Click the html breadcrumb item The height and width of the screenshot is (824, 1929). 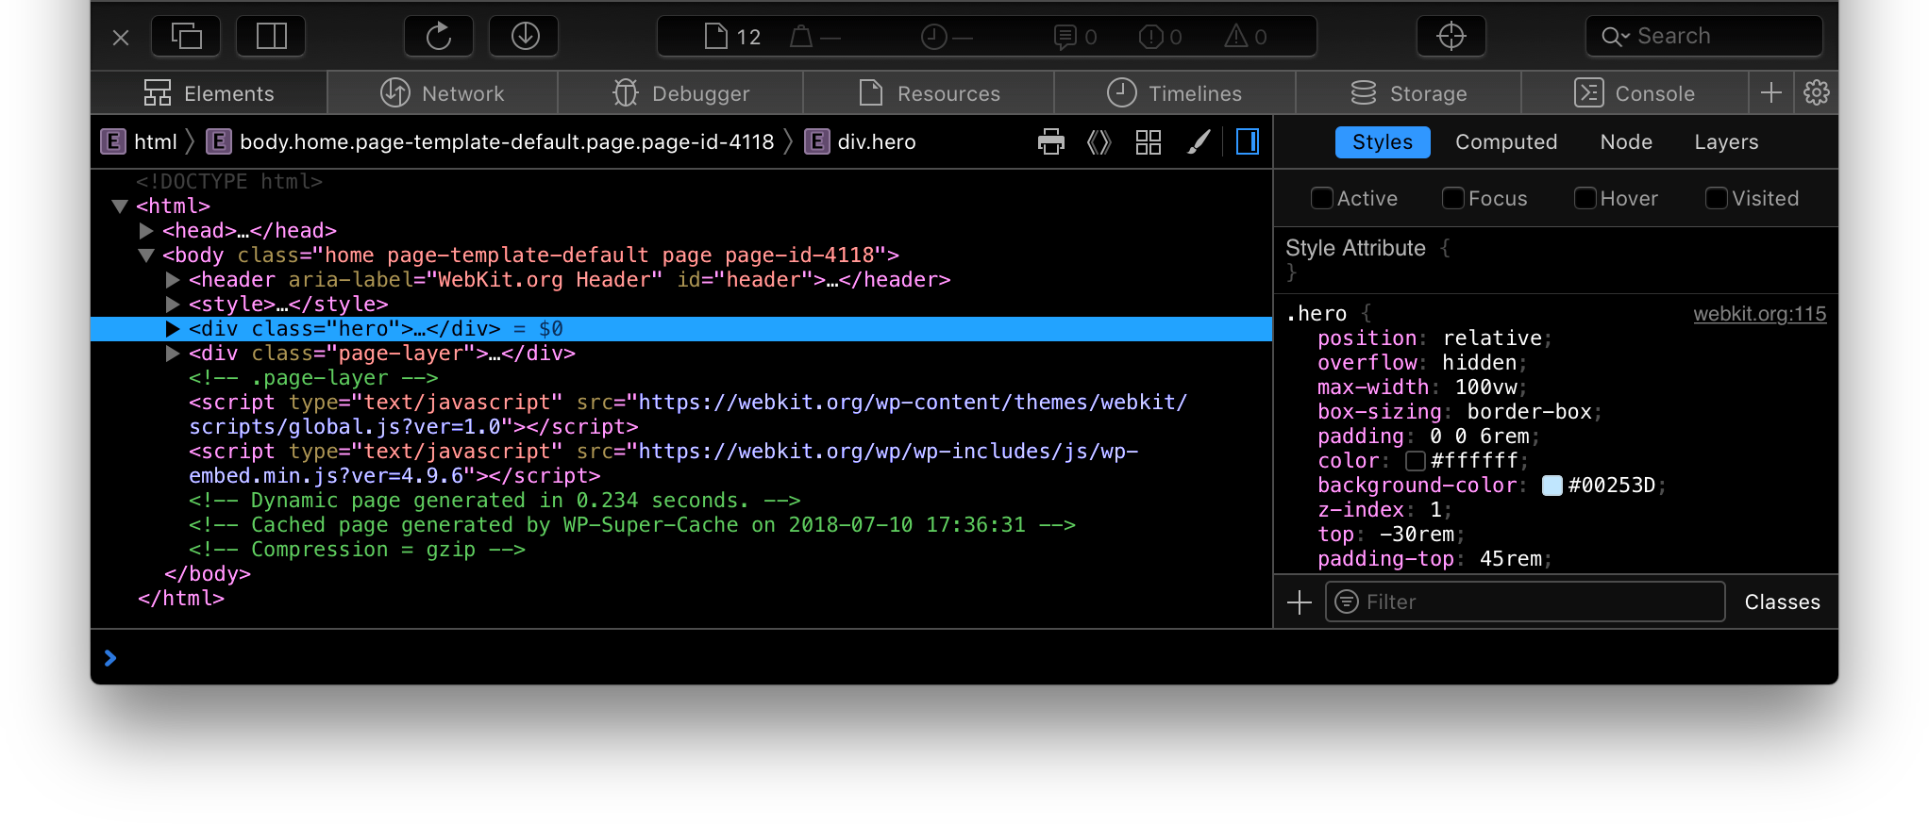coord(140,142)
